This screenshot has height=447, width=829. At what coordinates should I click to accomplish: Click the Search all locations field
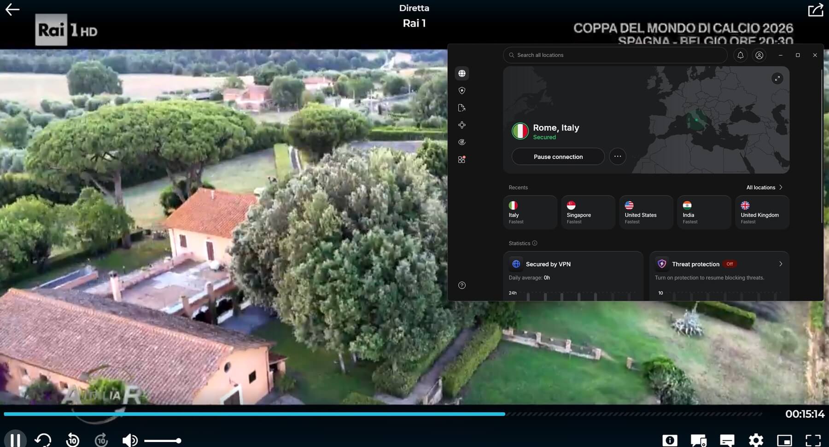pos(615,55)
